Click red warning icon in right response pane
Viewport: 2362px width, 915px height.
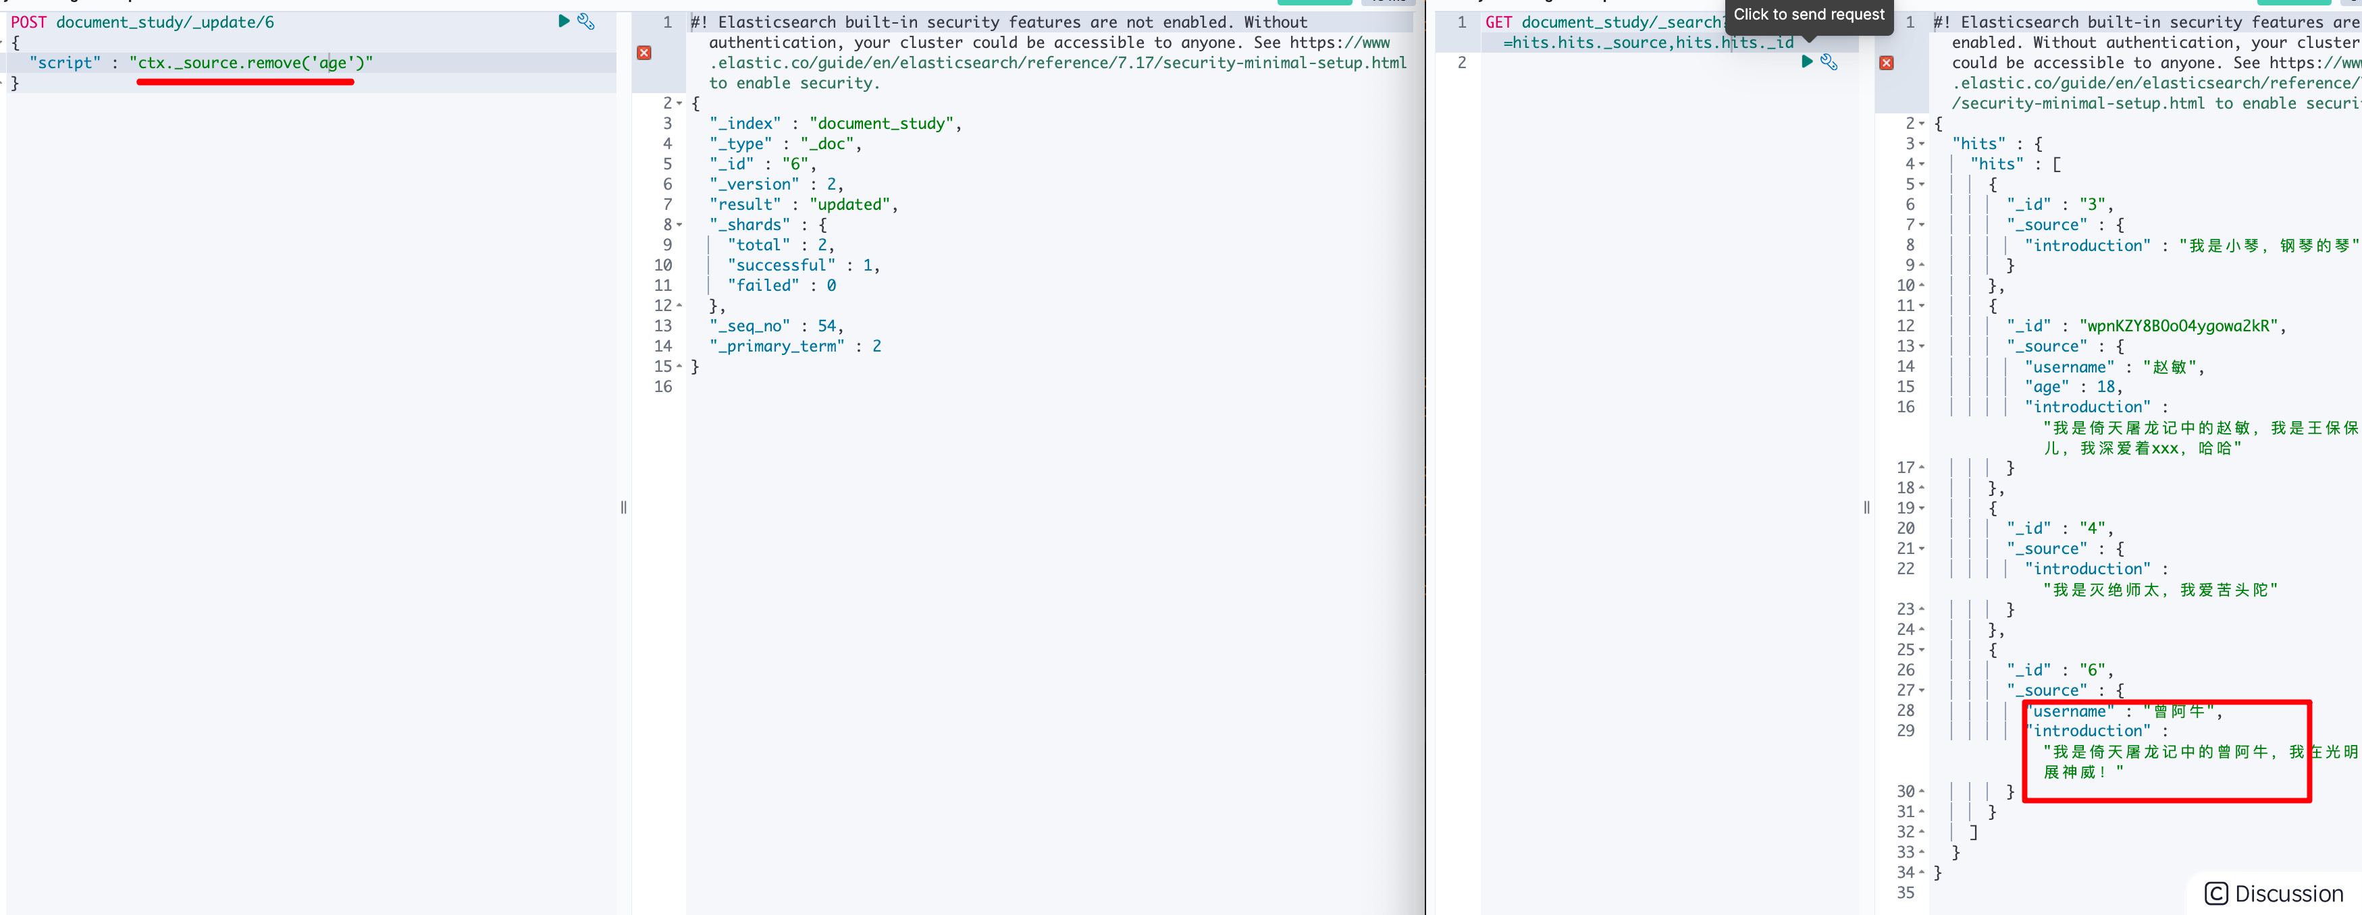(x=1886, y=63)
